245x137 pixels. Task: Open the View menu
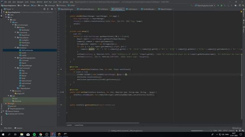14,2
